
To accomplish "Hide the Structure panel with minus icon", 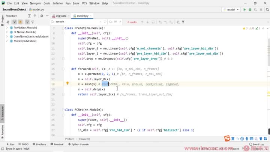I will coord(47,16).
